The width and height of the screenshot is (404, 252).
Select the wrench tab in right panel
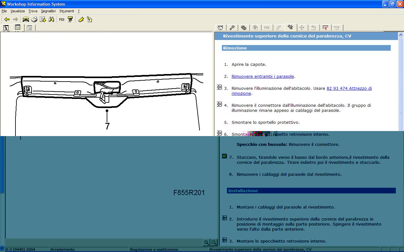(x=232, y=28)
